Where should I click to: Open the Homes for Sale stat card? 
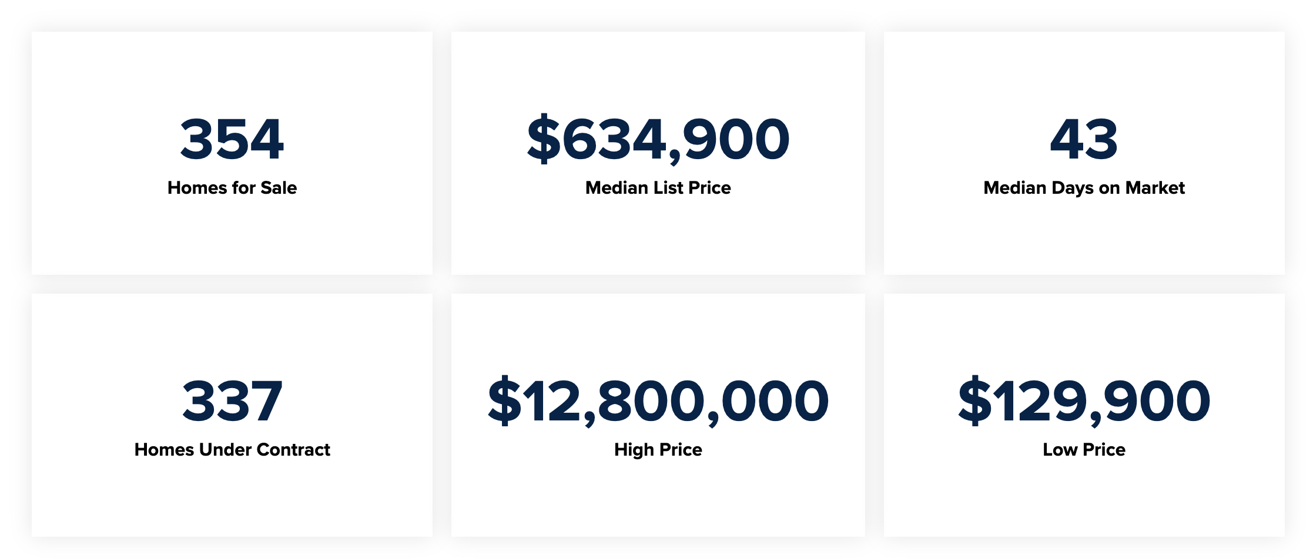click(x=232, y=153)
